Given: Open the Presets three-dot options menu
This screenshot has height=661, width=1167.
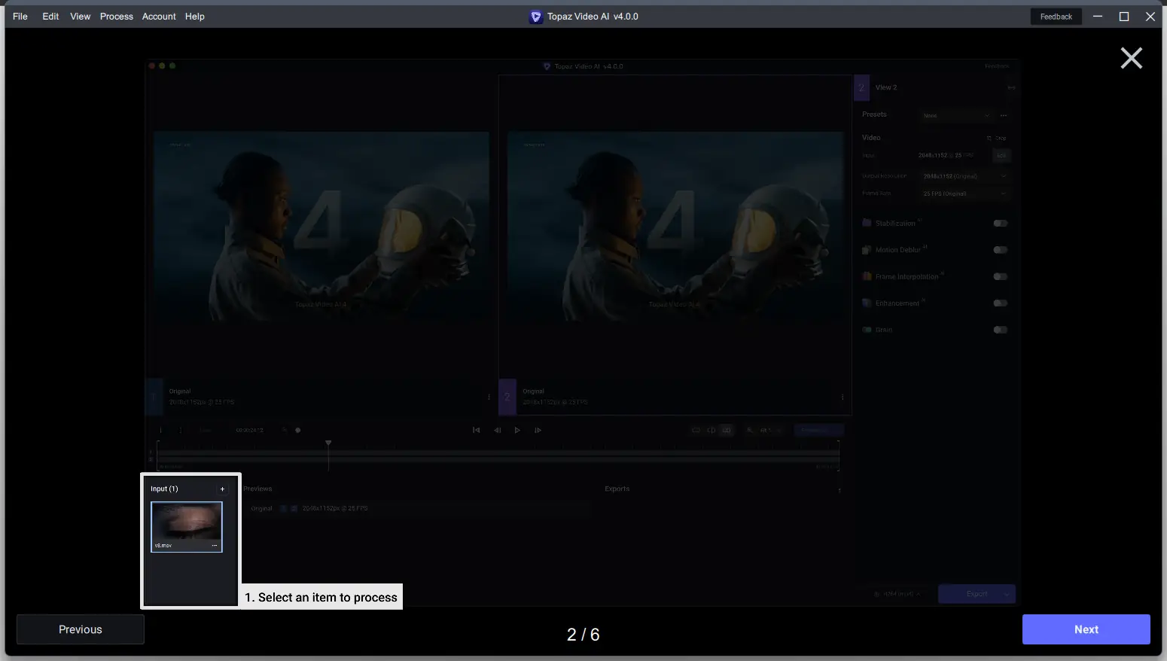Looking at the screenshot, I should (1004, 116).
